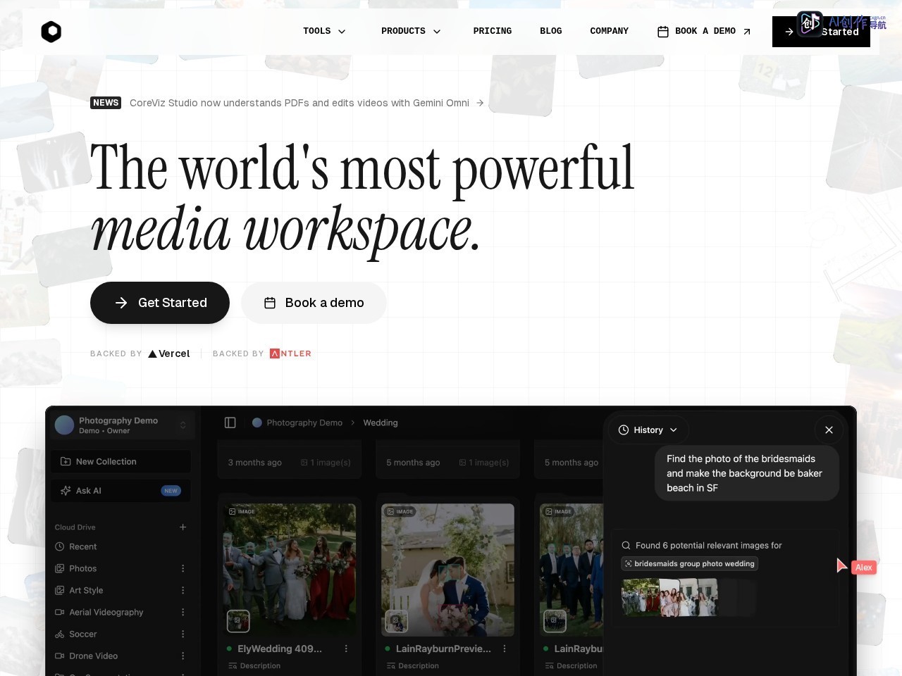Open Drone Video options menu
902x676 pixels.
coord(183,656)
